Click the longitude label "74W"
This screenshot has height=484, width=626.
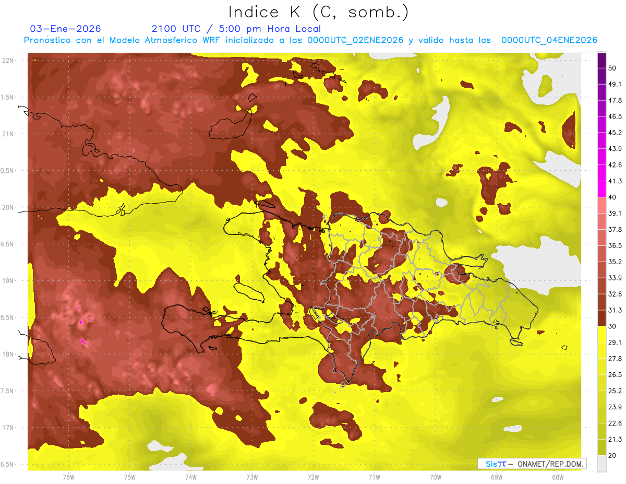point(190,477)
